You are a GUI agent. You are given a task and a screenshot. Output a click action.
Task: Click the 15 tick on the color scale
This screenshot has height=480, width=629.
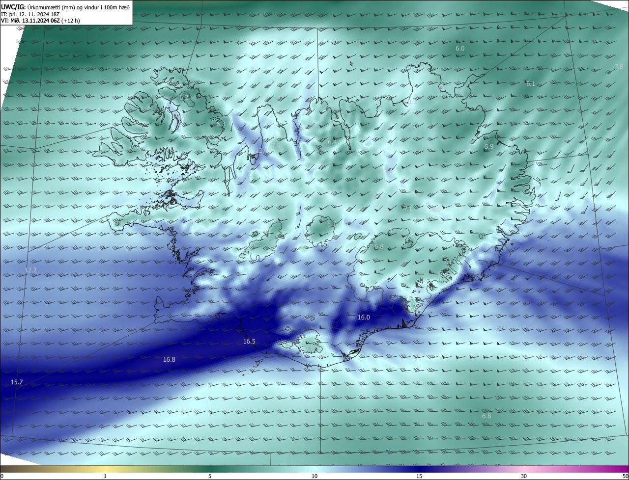click(x=419, y=476)
